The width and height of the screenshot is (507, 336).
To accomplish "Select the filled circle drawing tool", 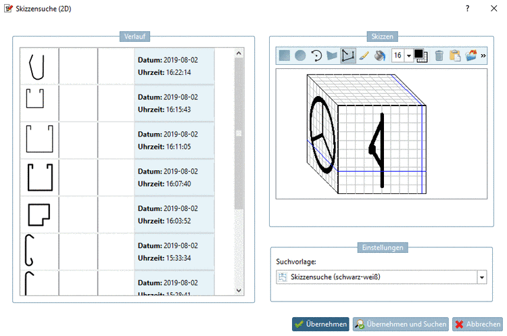I will (x=300, y=55).
